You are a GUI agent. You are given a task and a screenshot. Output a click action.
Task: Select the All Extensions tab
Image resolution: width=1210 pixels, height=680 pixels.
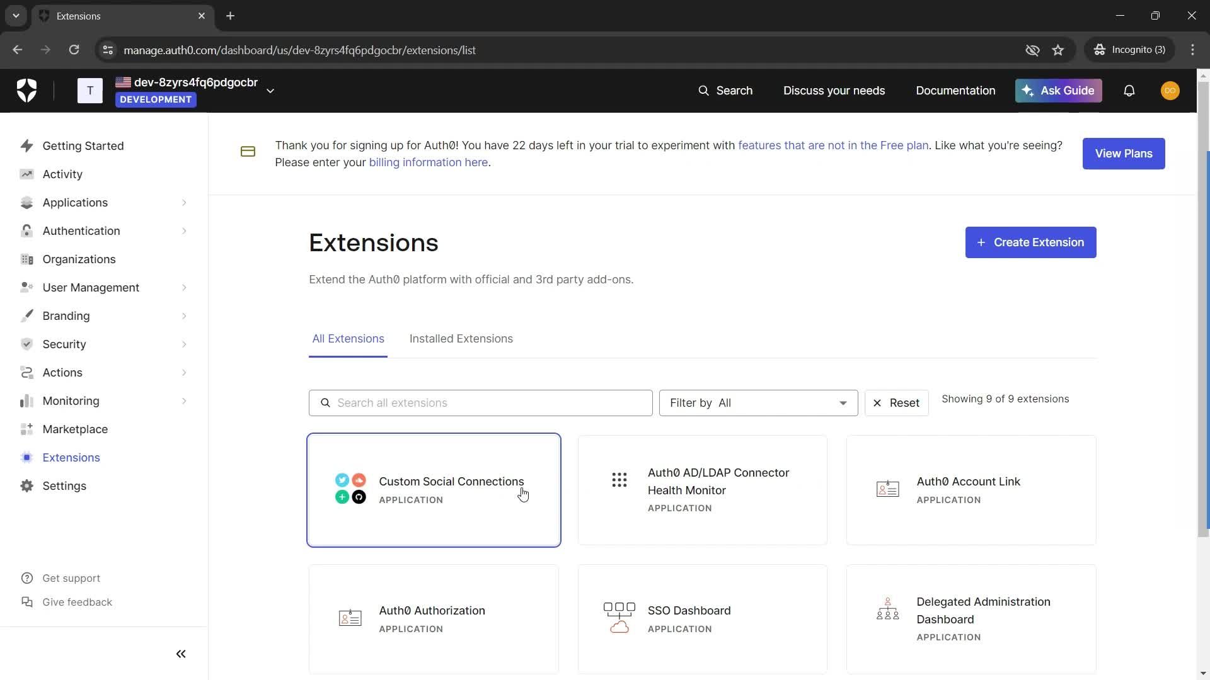click(x=348, y=339)
